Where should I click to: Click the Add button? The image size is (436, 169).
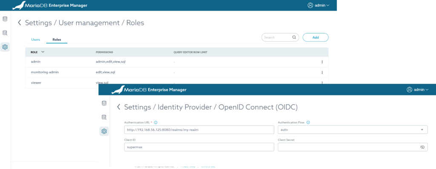pos(316,37)
